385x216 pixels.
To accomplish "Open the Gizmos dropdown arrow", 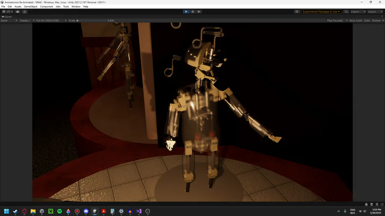I will click(x=383, y=20).
